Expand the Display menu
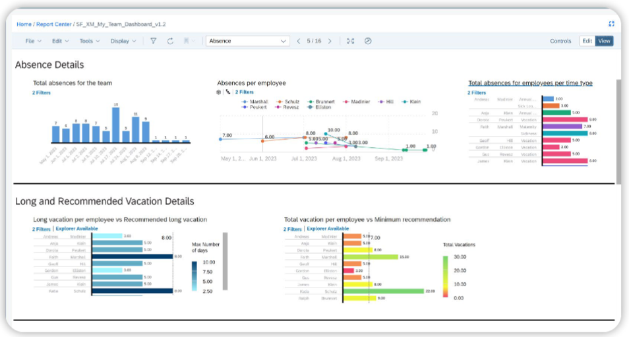Screen dimensions: 629x337 click(123, 41)
